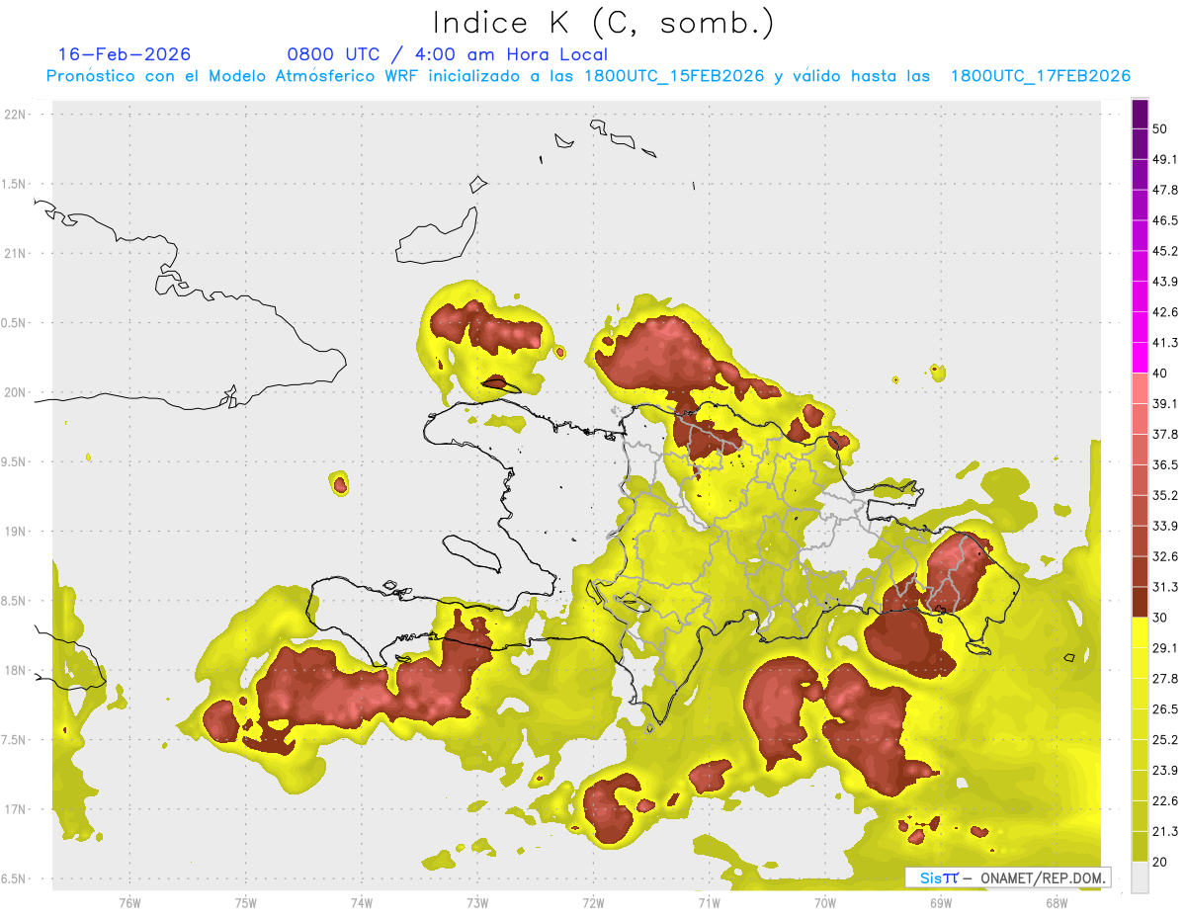Pick the dark brown color band between 31.3 and 30
The width and height of the screenshot is (1186, 916).
coord(1140,603)
